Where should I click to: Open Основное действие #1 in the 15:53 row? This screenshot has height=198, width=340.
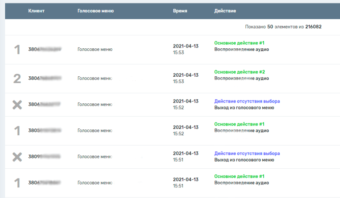[240, 43]
